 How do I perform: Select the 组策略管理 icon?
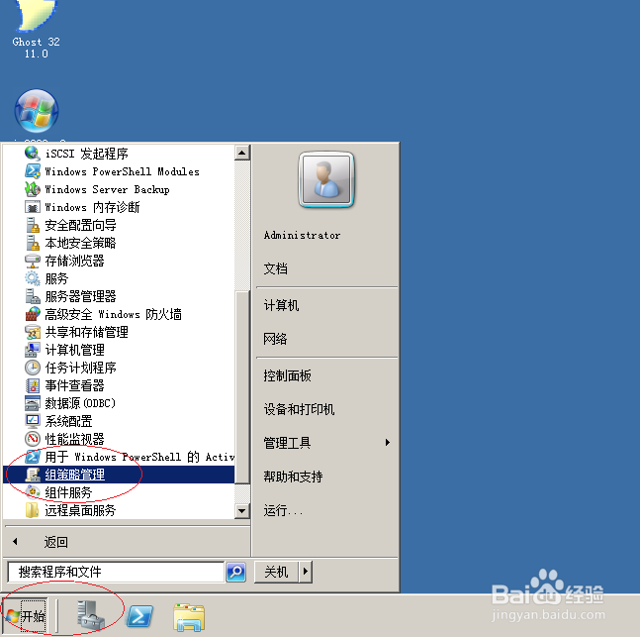pos(33,475)
